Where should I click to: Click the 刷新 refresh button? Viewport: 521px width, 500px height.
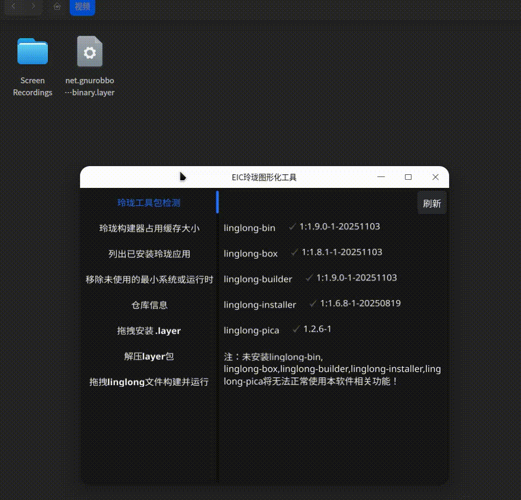[x=432, y=203]
